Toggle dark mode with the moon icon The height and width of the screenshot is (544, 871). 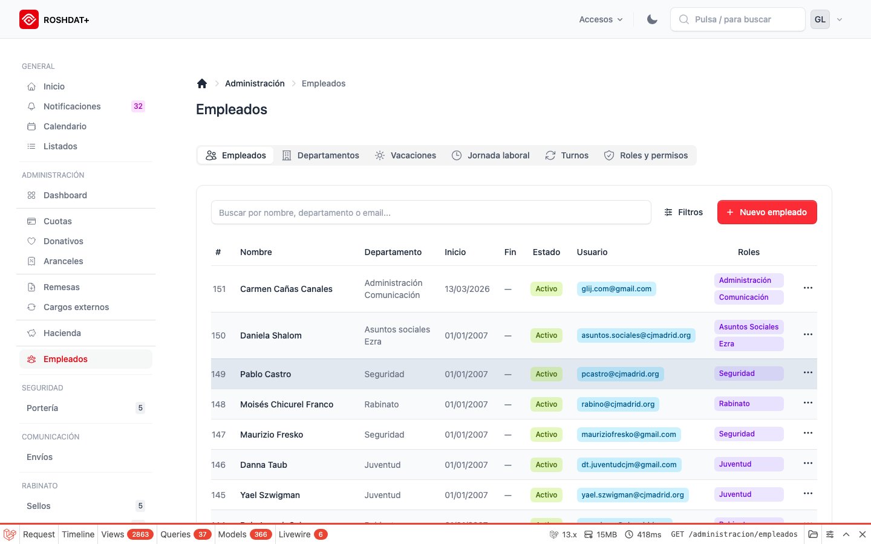click(652, 19)
